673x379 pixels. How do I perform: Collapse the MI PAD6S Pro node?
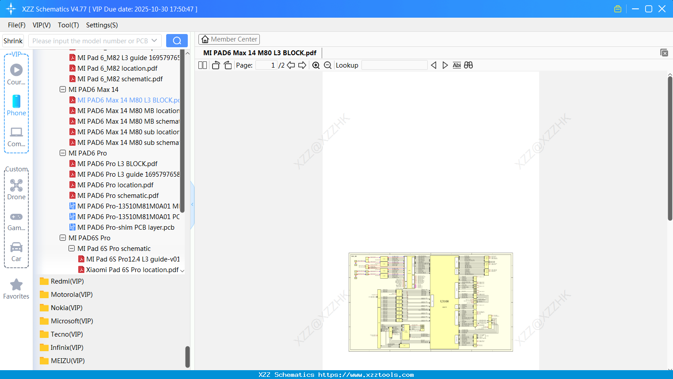[63, 238]
